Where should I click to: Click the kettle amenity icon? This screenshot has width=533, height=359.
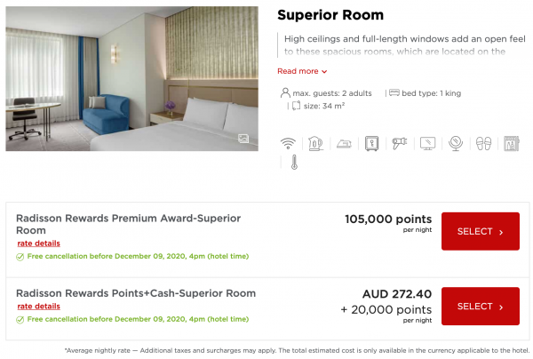[314, 142]
